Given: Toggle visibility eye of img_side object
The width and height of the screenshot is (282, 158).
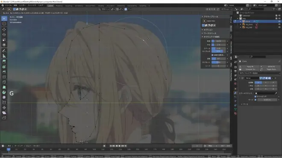Looking at the screenshot, I should click(279, 27).
